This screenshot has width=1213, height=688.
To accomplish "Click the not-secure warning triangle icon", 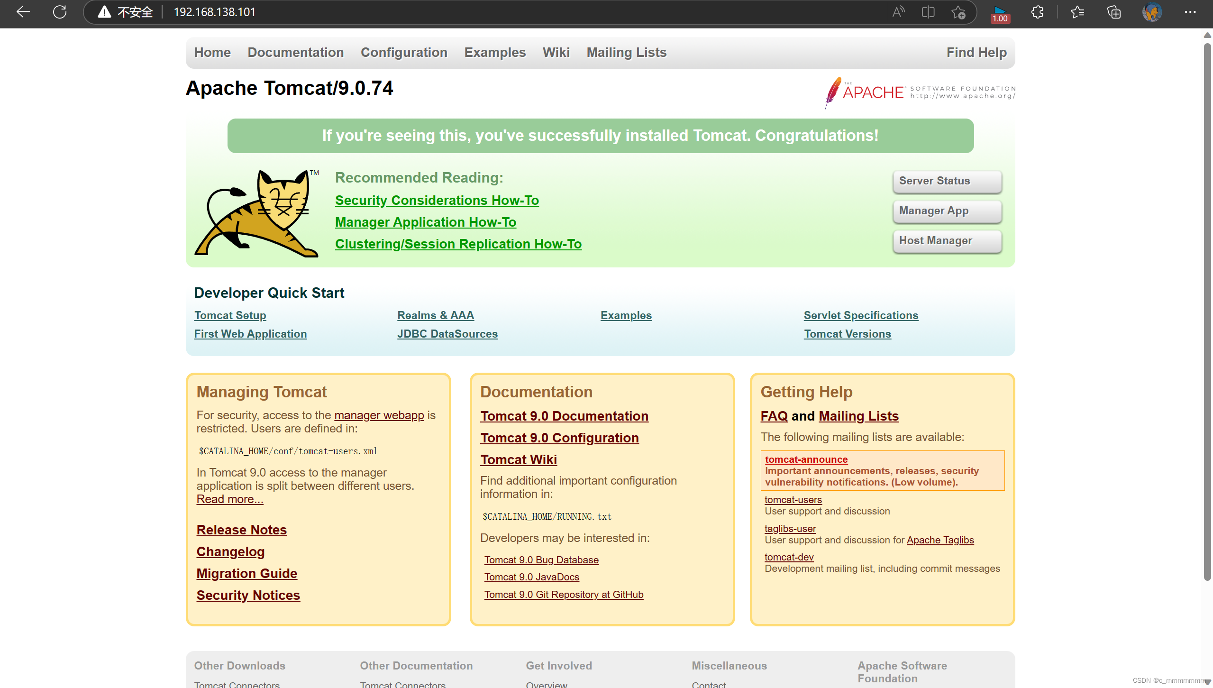I will click(104, 12).
